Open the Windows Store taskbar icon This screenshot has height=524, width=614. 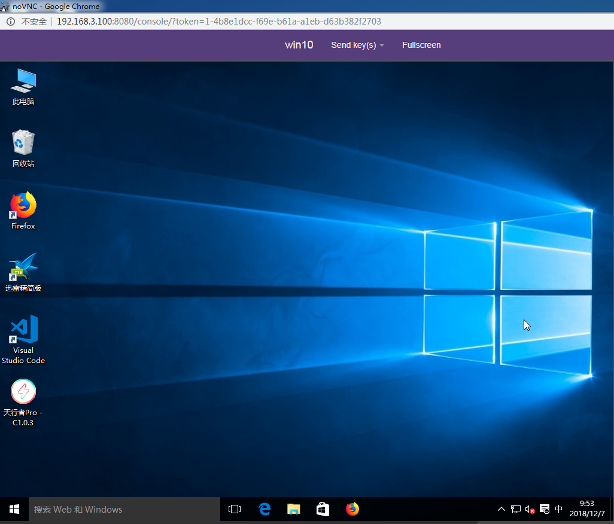tap(323, 509)
